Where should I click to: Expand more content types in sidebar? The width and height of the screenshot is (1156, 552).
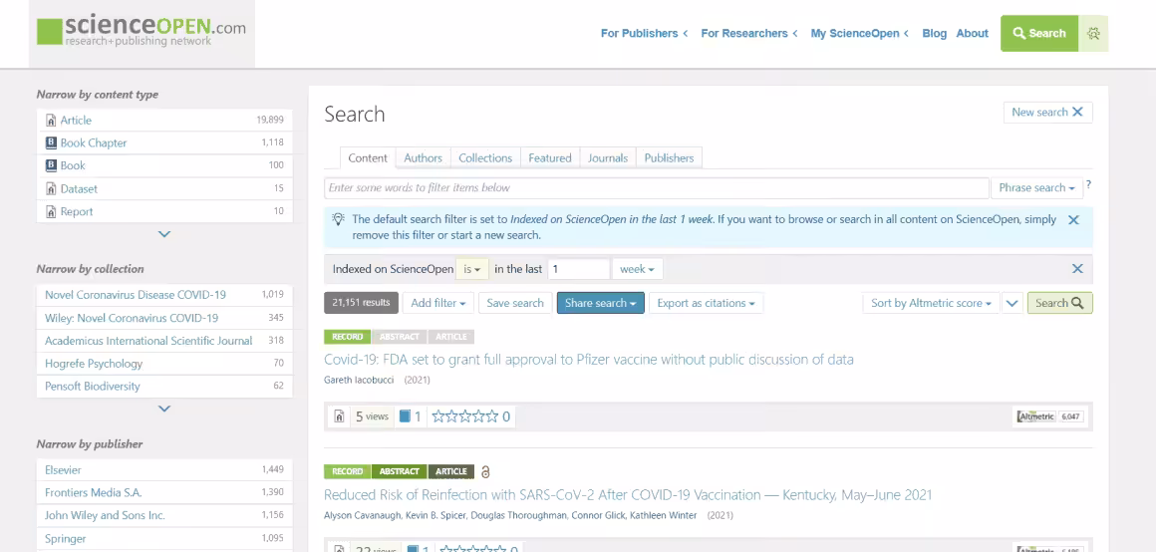coord(164,234)
